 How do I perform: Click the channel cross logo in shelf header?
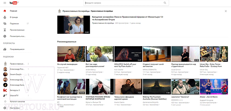(x=59, y=11)
